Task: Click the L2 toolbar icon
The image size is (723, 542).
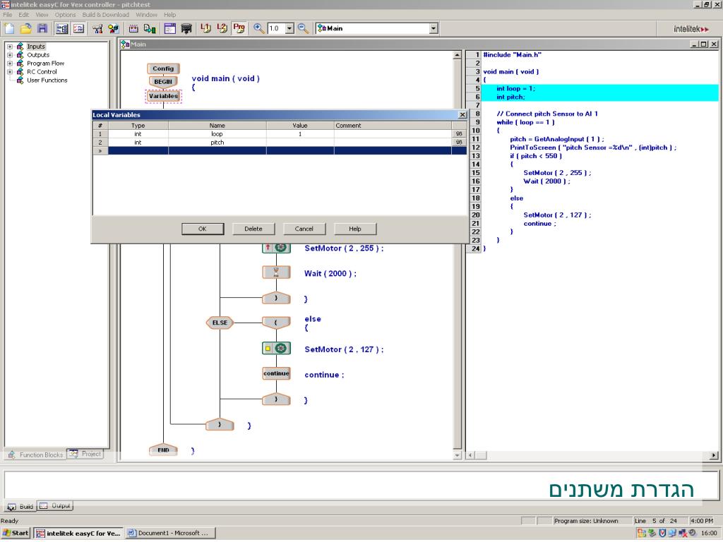Action: click(222, 28)
